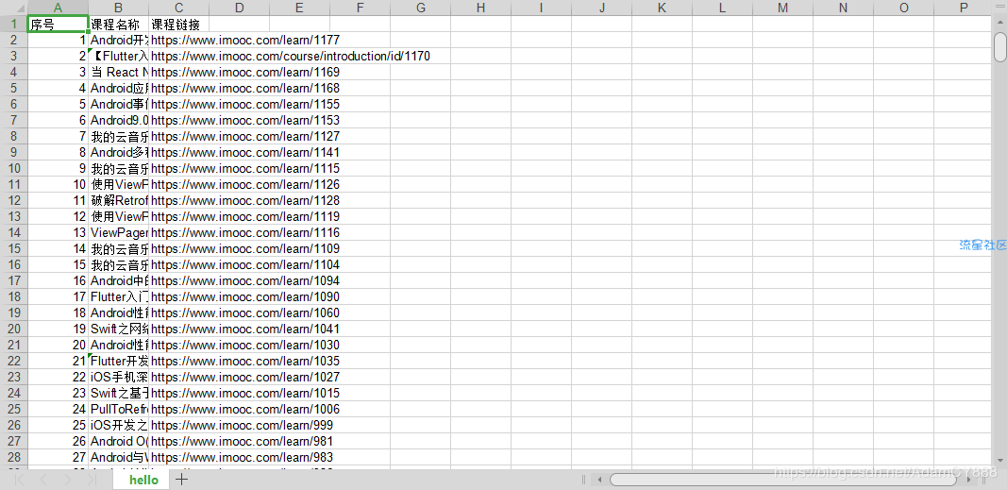Screen dimensions: 1007x490
Task: Select column G header
Action: tap(420, 8)
